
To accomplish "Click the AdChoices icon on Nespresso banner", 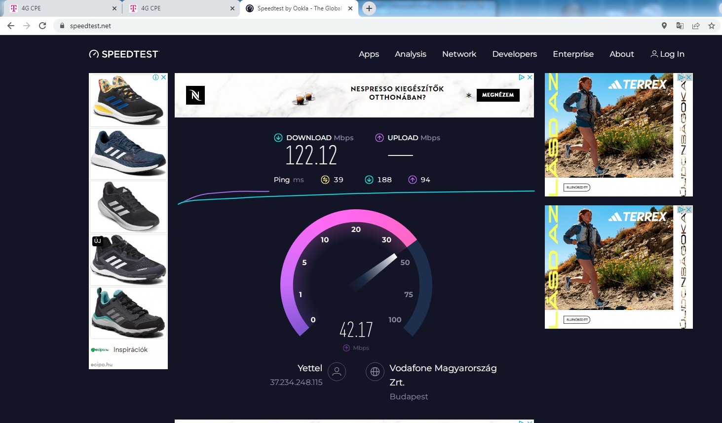I will click(522, 77).
